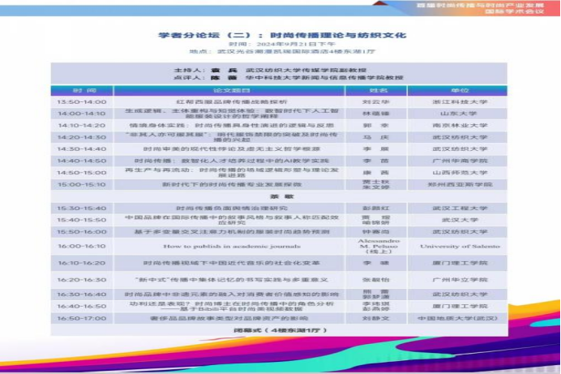Image resolution: width=561 pixels, height=374 pixels.
Task: Click the 中国地质大学(武汉) affiliation cell
Action: pyautogui.click(x=460, y=319)
